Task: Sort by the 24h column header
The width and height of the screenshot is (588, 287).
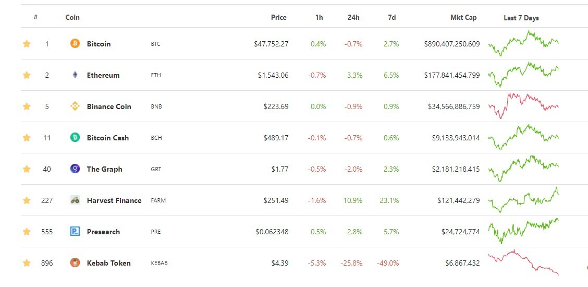Action: (353, 17)
